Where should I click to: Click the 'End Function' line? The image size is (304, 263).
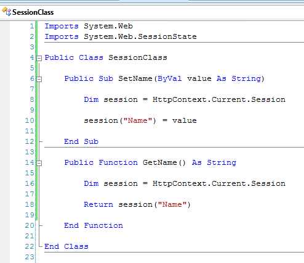click(x=94, y=225)
